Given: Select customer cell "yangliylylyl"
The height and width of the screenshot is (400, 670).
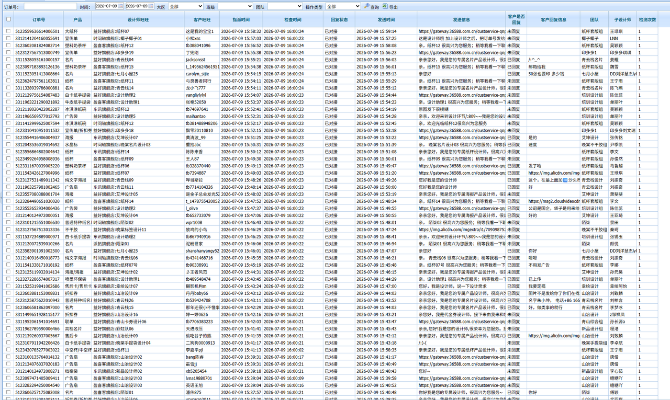Looking at the screenshot, I should click(203, 95).
